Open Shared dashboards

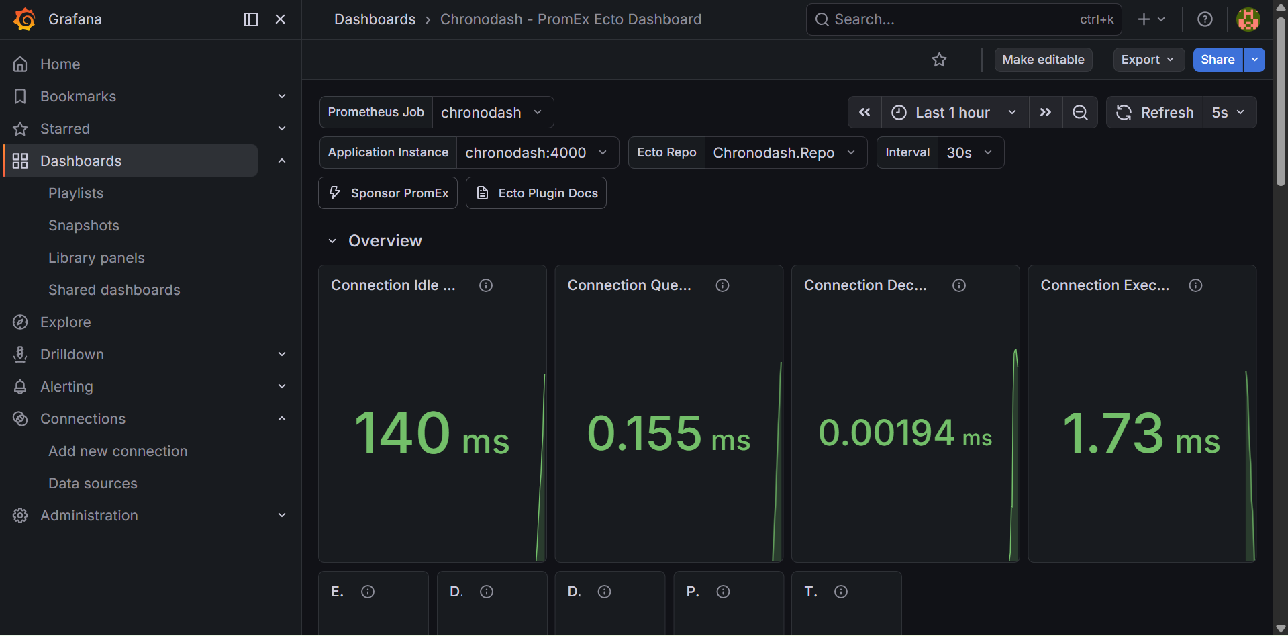(x=114, y=290)
